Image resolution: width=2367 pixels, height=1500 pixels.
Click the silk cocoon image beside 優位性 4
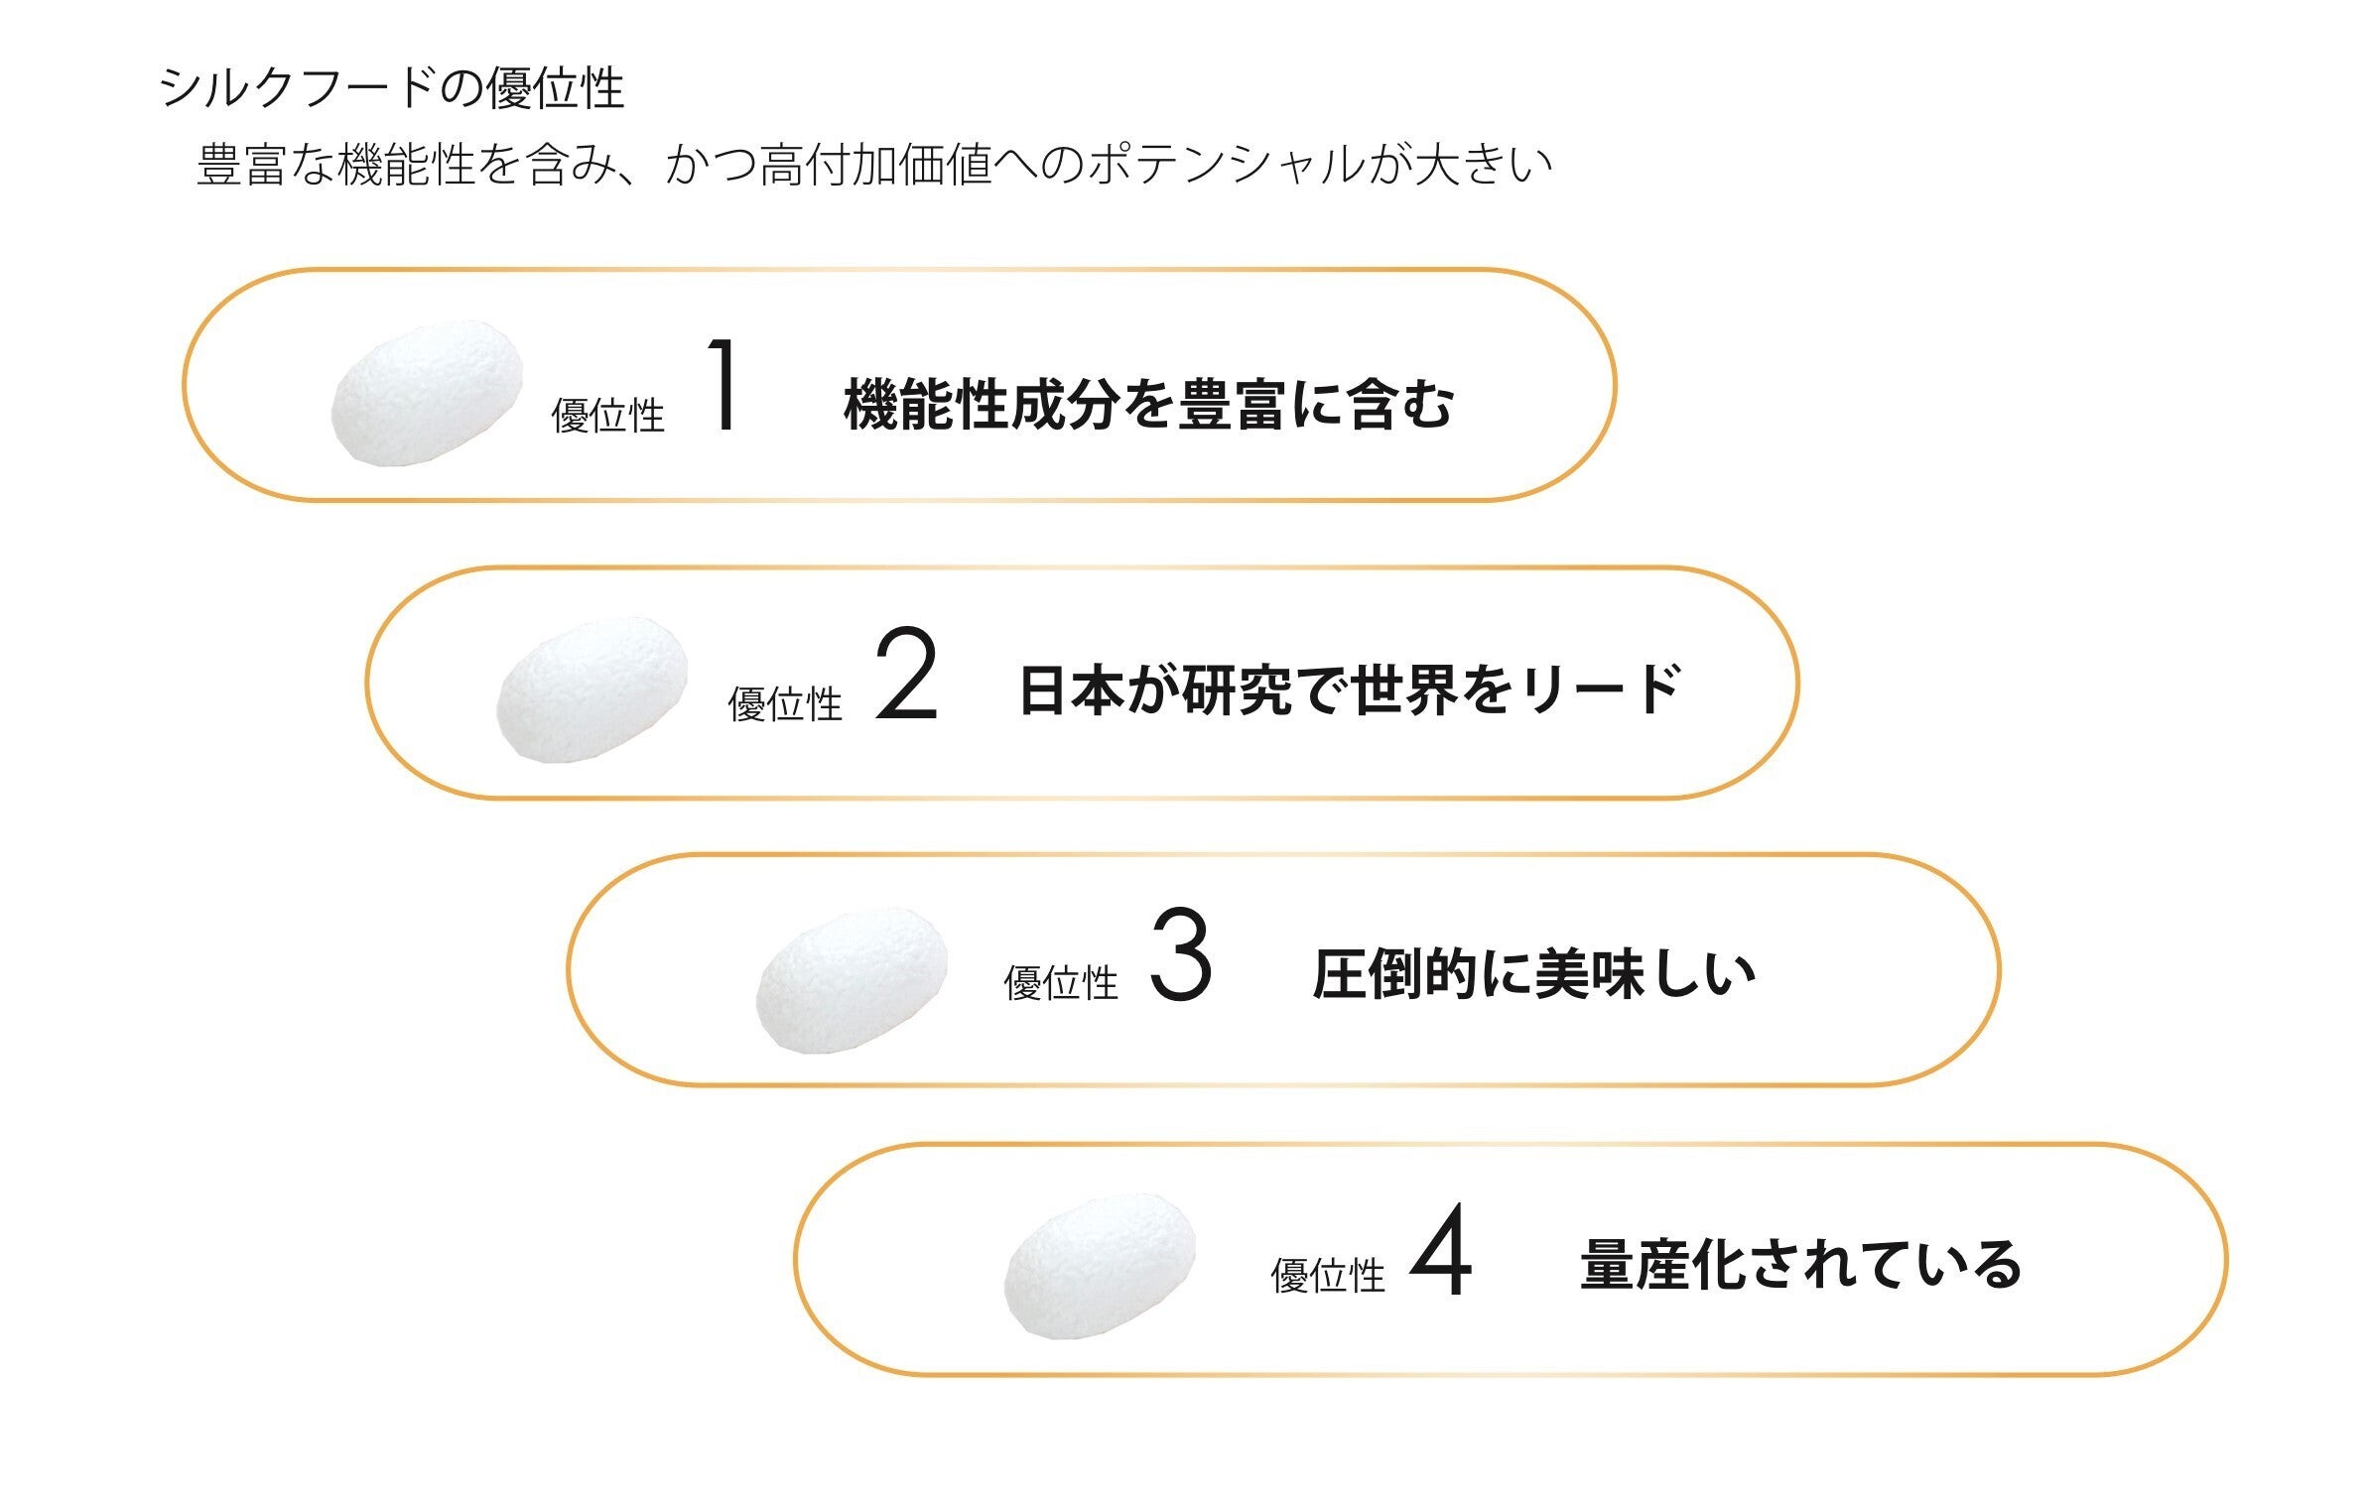coord(1100,1266)
